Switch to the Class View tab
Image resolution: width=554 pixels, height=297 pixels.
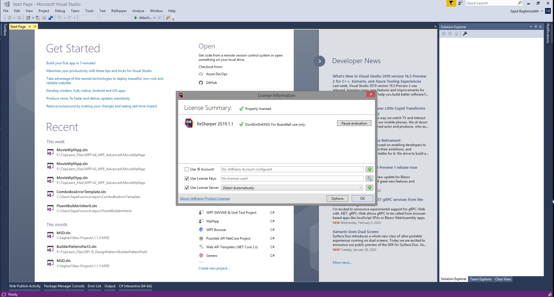(503, 279)
